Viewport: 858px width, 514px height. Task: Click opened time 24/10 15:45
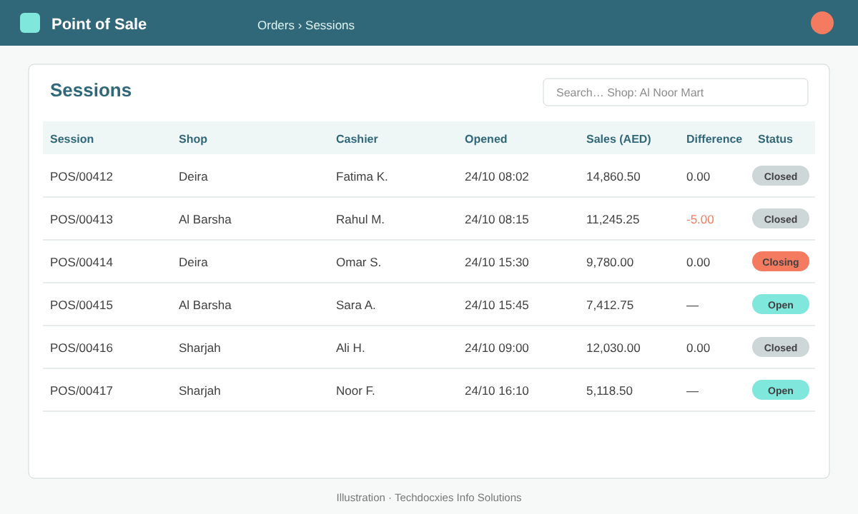[497, 305]
